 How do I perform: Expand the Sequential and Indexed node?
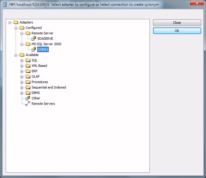coord(22,88)
